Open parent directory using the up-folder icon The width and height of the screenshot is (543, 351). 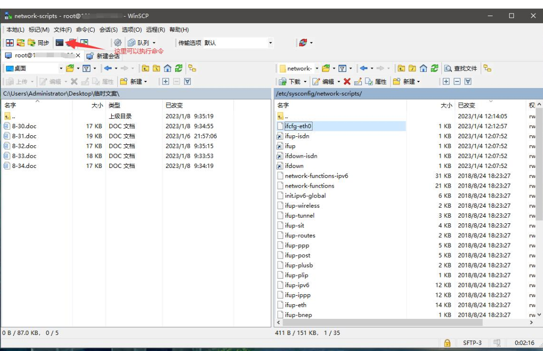point(401,68)
